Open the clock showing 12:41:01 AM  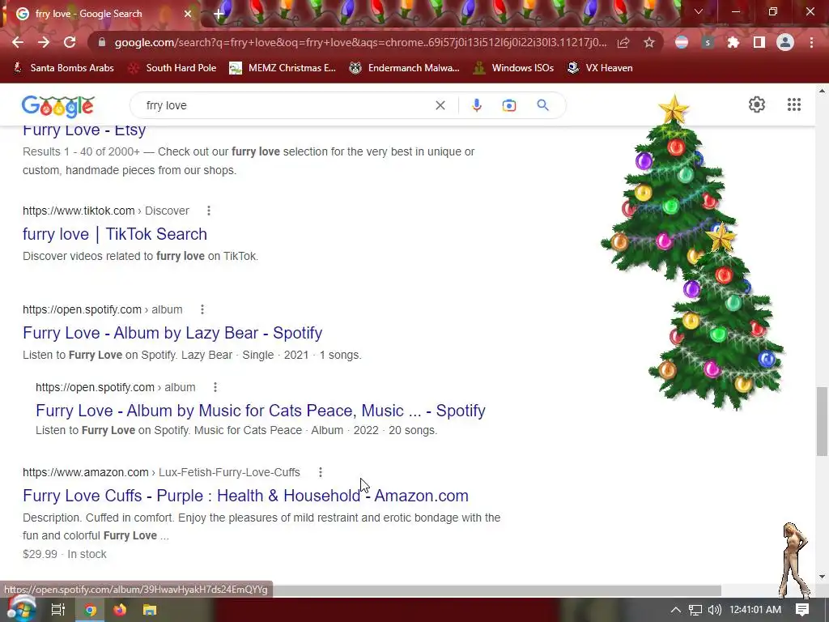click(x=755, y=610)
